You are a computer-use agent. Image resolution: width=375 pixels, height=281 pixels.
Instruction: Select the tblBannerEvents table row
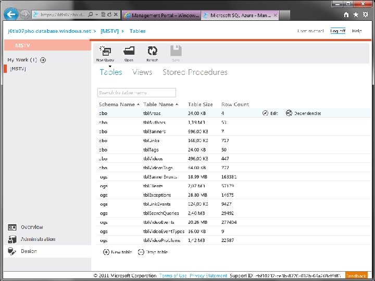234,177
